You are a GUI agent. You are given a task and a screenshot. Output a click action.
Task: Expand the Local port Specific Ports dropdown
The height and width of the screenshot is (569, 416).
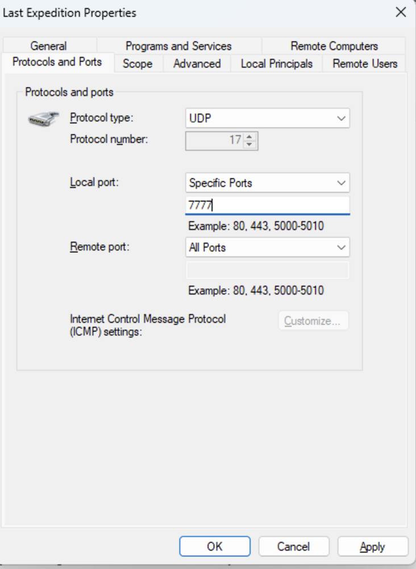click(x=268, y=183)
